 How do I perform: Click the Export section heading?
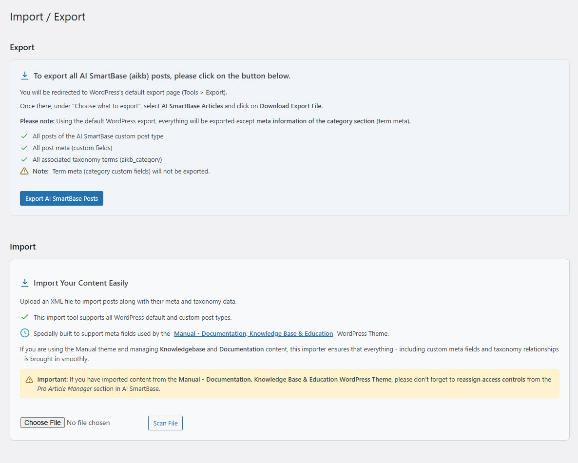pyautogui.click(x=22, y=48)
